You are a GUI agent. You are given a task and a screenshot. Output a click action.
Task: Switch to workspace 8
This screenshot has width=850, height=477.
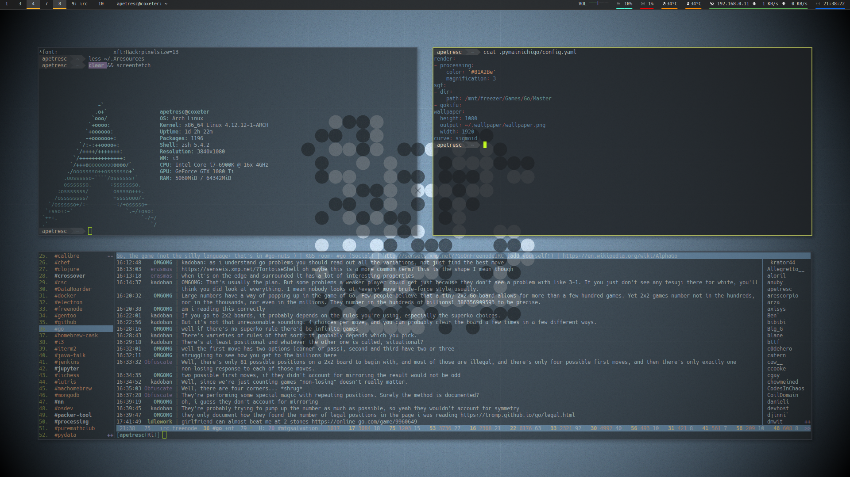pyautogui.click(x=60, y=4)
